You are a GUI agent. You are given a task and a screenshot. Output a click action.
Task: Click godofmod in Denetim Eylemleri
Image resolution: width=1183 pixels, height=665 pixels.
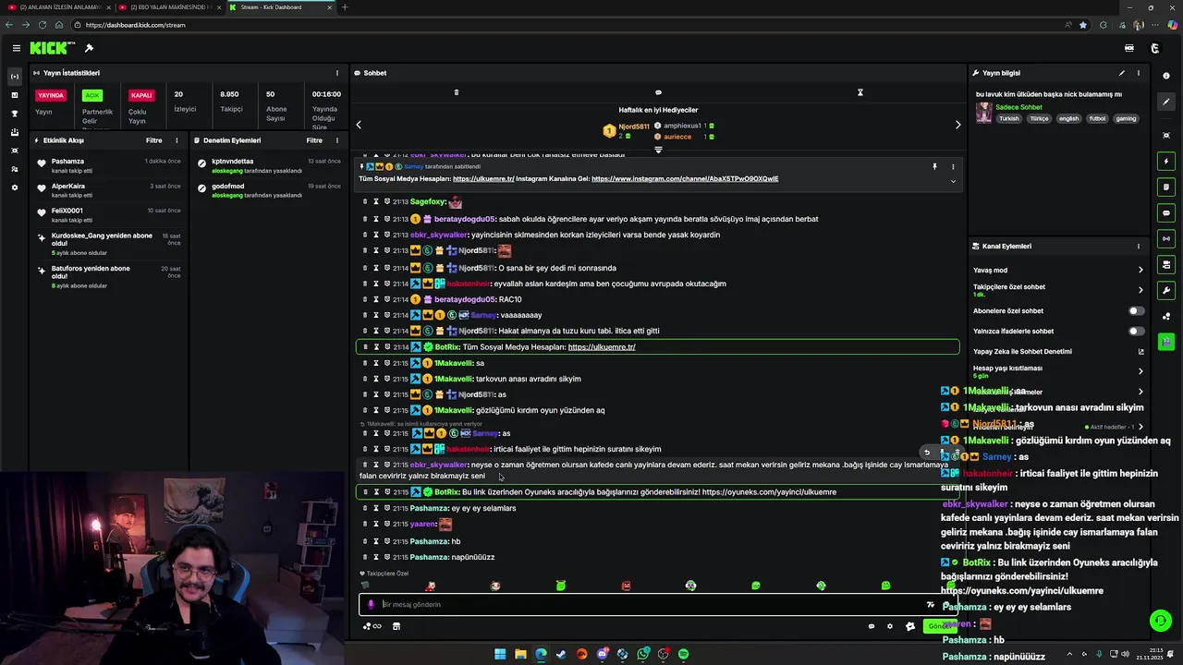point(227,186)
